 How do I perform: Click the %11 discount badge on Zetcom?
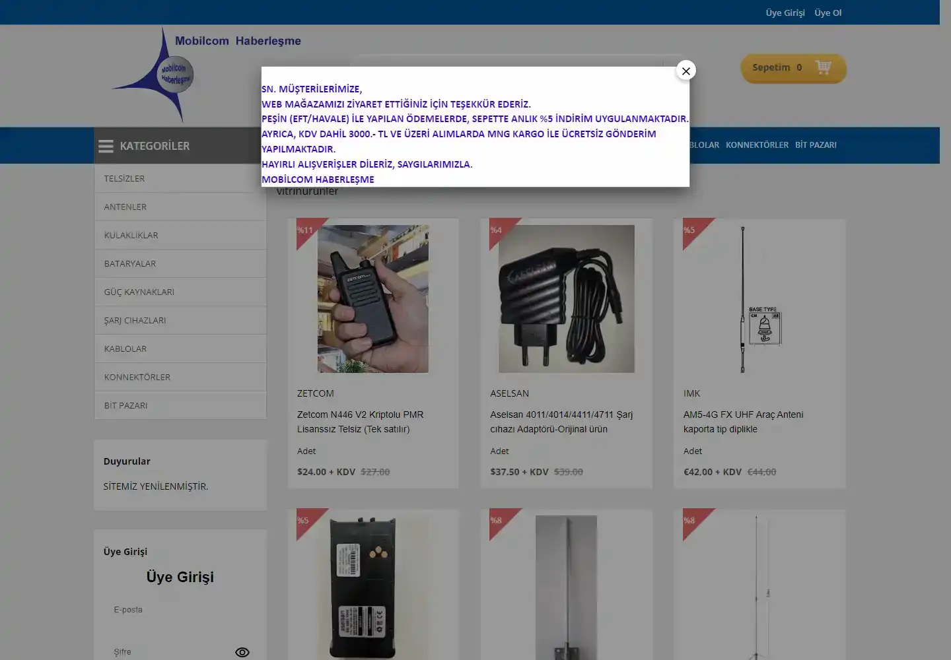[306, 230]
